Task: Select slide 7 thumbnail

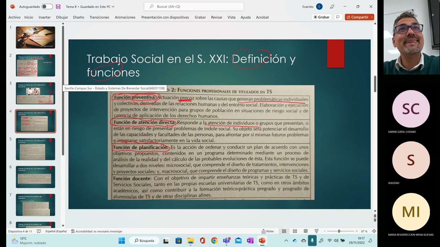Action: pos(35,205)
